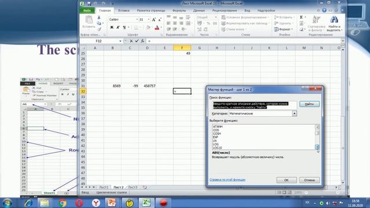
Task: Open Format as Table (Форматировать как таблицу)
Action: [245, 23]
